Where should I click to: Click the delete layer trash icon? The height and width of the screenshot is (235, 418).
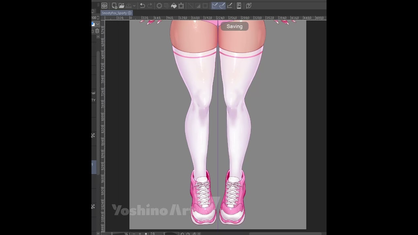pyautogui.click(x=97, y=31)
